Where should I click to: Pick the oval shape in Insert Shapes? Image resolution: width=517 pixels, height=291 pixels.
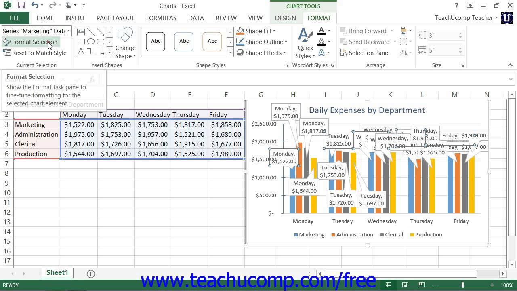(91, 42)
